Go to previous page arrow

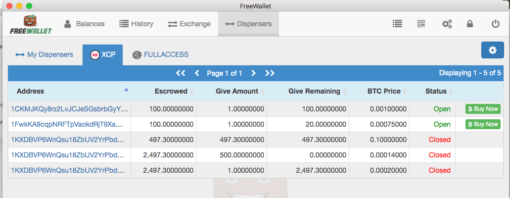197,73
